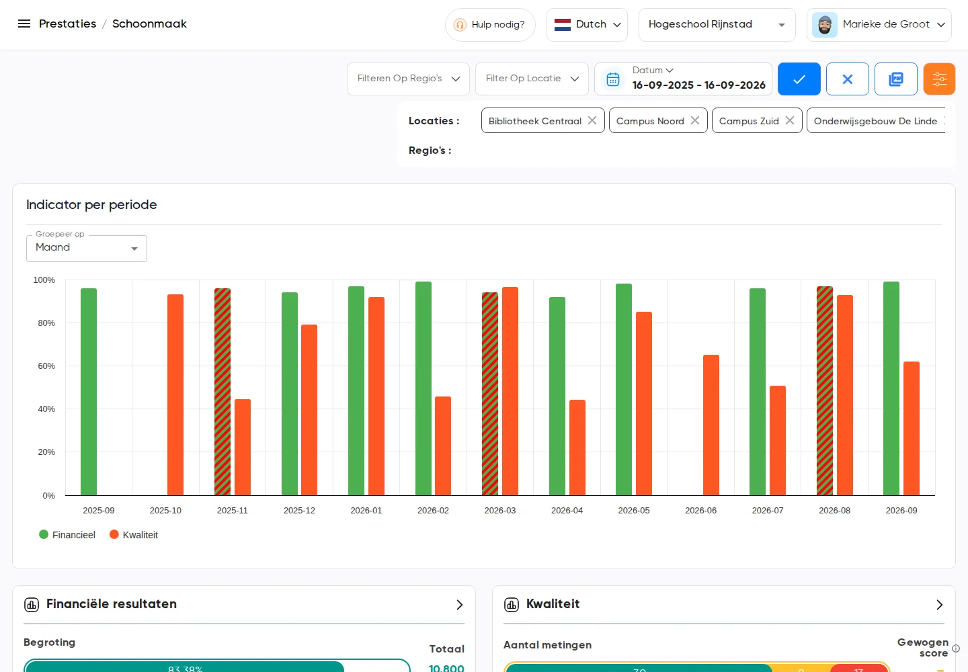The width and height of the screenshot is (968, 672).
Task: Open the Dutch language dropdown
Action: coord(588,25)
